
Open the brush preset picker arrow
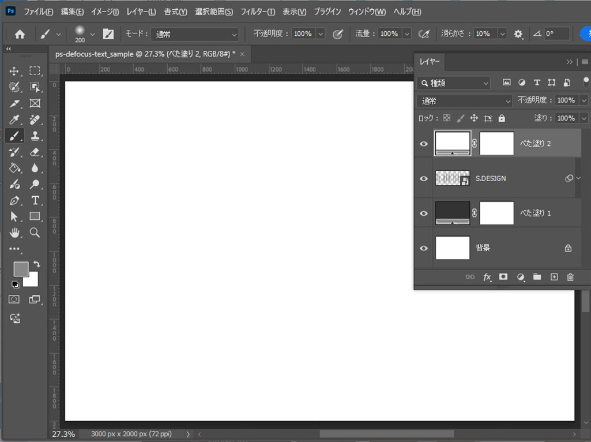[92, 34]
